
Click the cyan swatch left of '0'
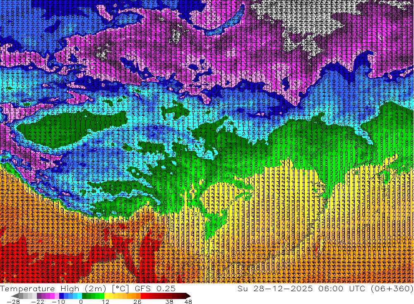(x=79, y=296)
